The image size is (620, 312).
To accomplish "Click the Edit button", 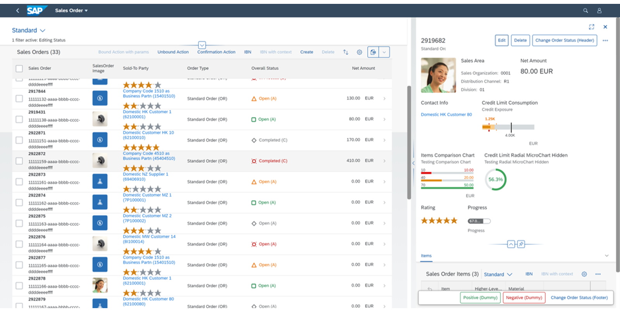I will 501,40.
